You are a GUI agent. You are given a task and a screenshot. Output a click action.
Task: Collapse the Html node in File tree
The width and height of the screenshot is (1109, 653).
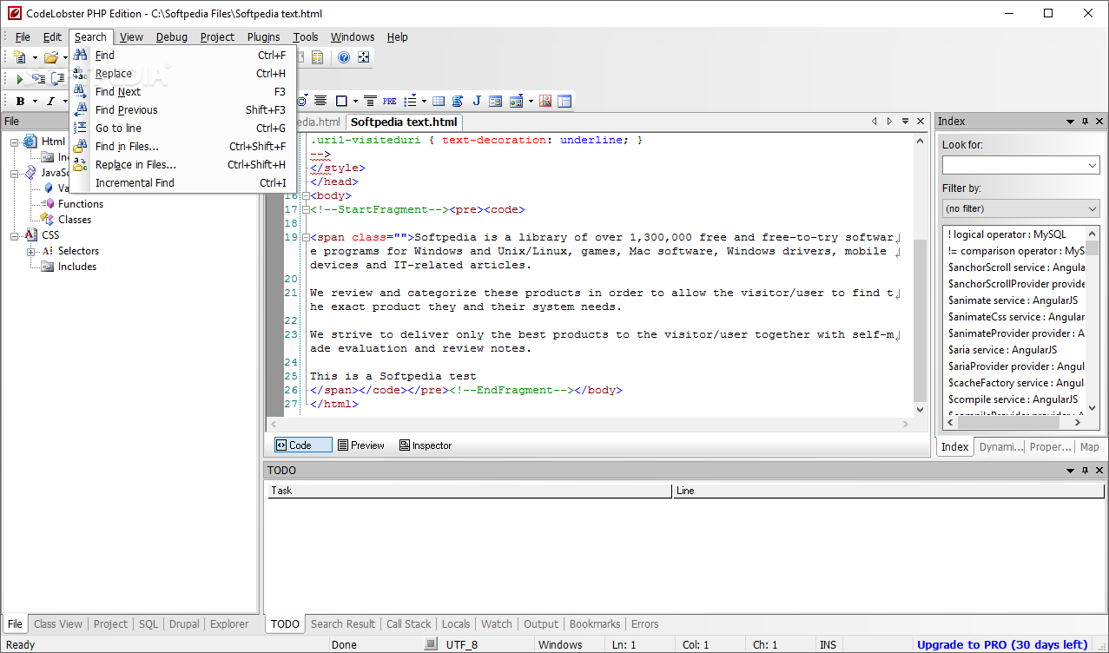click(x=15, y=142)
